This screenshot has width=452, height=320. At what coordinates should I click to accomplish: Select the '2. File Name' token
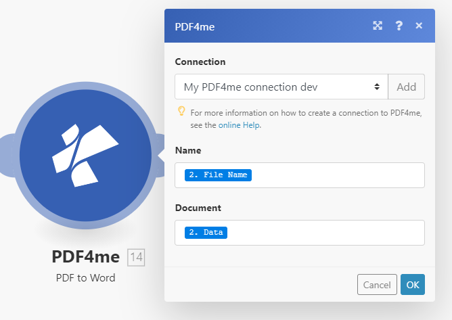point(218,175)
